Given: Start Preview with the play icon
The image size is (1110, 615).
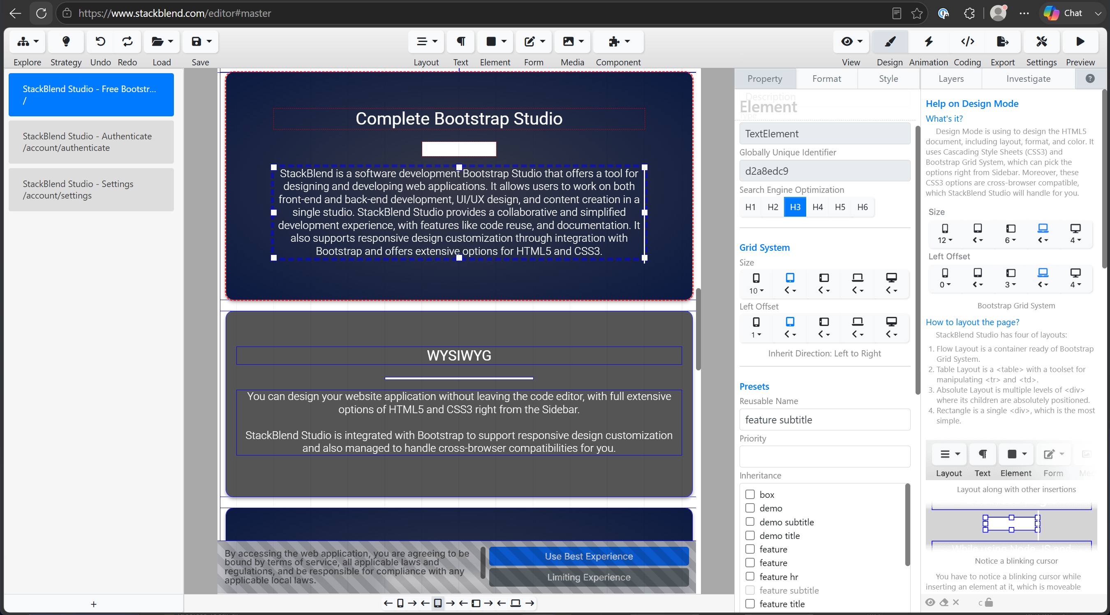Looking at the screenshot, I should (1080, 42).
